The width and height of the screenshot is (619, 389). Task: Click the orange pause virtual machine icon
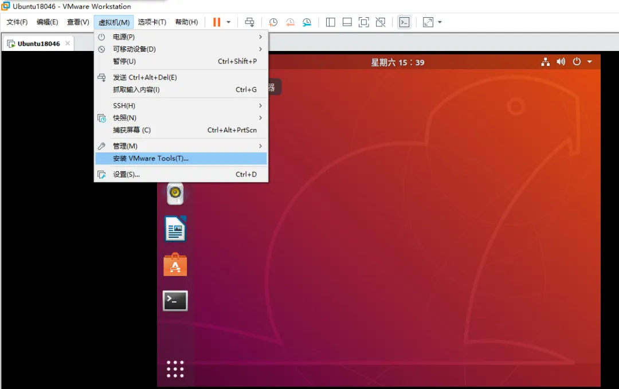tap(216, 22)
